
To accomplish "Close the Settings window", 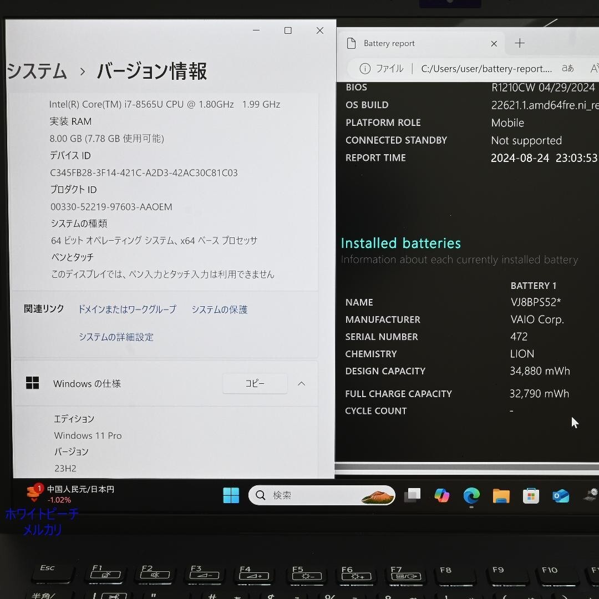I will (x=320, y=31).
